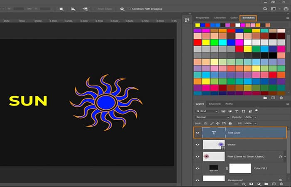Delete swatch using Swatches trash icon
This screenshot has width=291, height=187.
tap(281, 98)
